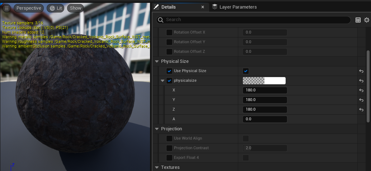This screenshot has width=371, height=171.
Task: Open the Details settings gear
Action: [x=366, y=20]
